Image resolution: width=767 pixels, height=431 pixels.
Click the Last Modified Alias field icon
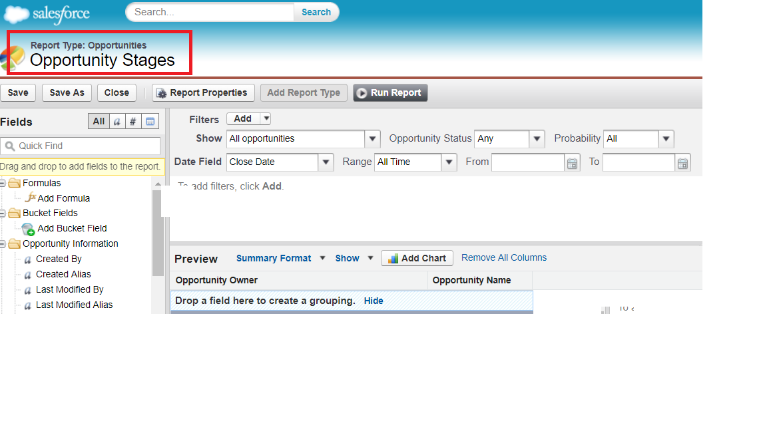click(28, 305)
